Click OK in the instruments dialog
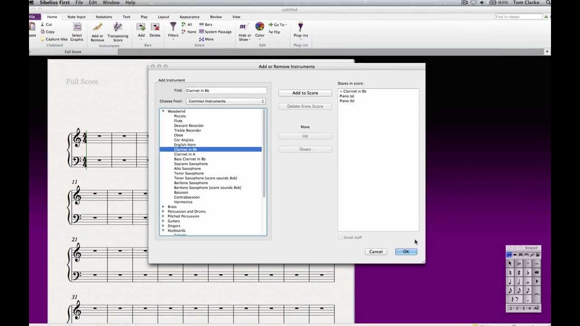 tap(406, 252)
